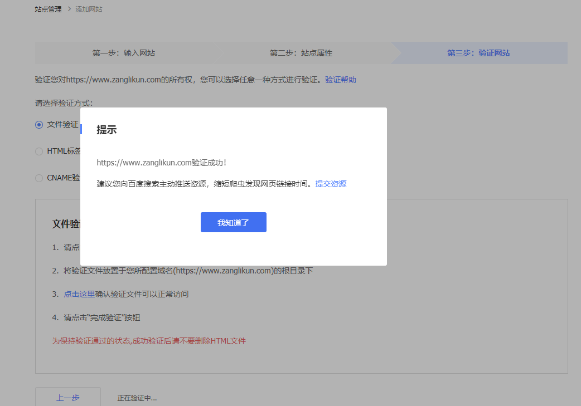Viewport: 581px width, 406px height.
Task: Choose the HTML标签 verification radio option
Action: coord(39,151)
